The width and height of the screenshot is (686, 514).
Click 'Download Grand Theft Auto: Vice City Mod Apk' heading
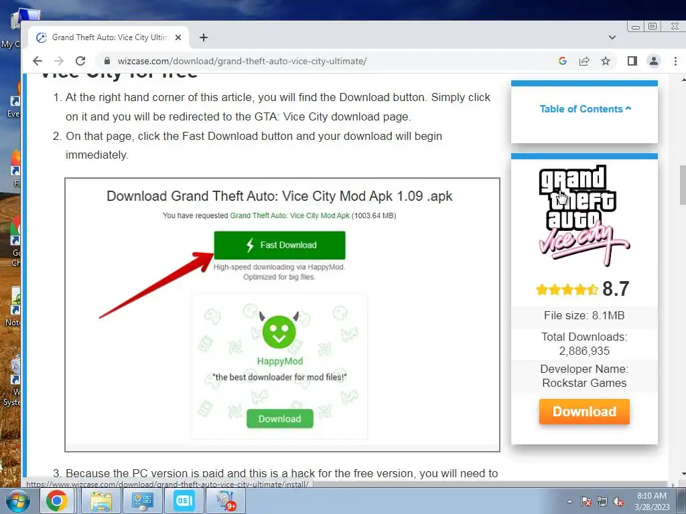pos(279,196)
